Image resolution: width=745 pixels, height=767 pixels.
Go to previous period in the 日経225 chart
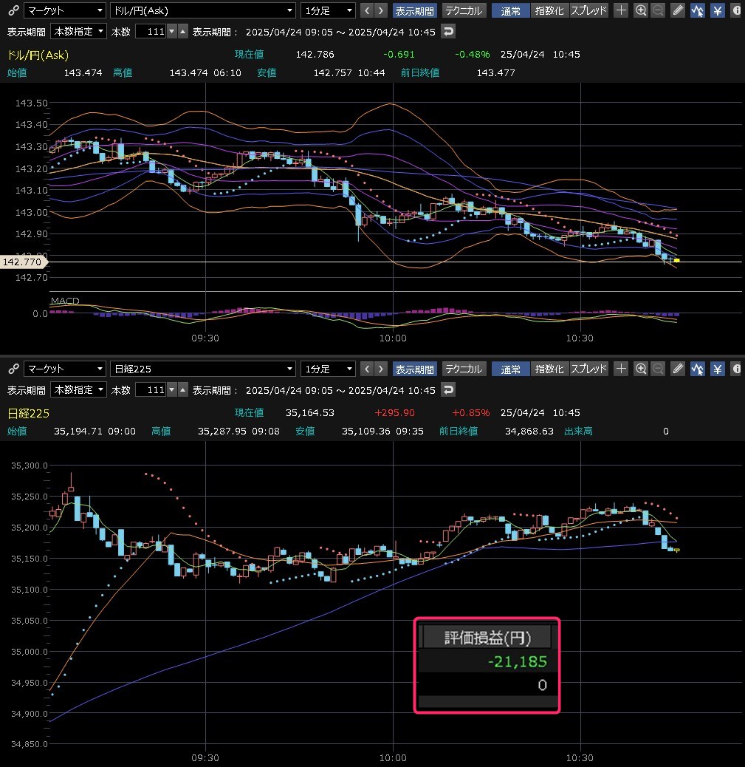367,368
